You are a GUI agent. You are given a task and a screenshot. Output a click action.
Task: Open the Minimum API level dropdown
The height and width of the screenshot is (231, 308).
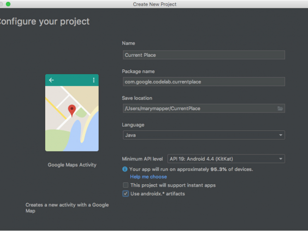[x=226, y=159]
